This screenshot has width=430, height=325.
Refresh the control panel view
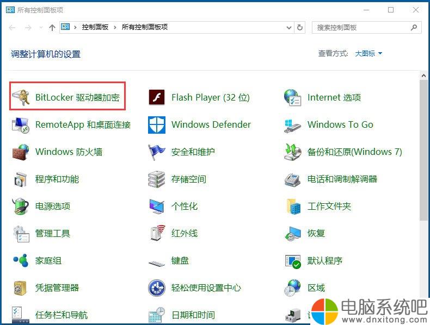[300, 27]
